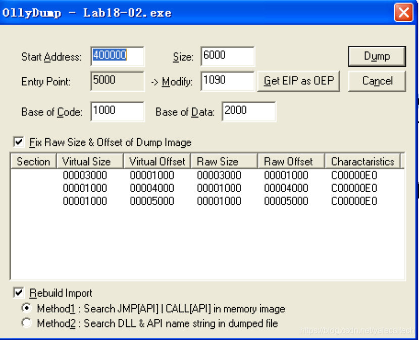Screen dimensions: 419x340
Task: Click the Start Address label
Action: click(51, 57)
